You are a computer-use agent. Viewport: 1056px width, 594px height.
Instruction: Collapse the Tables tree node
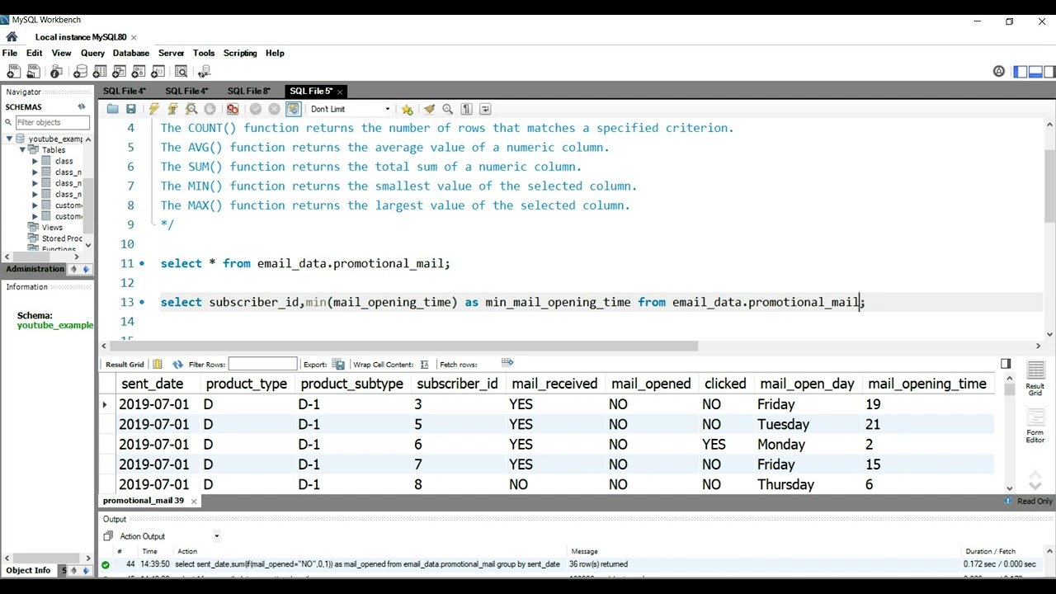(x=22, y=150)
